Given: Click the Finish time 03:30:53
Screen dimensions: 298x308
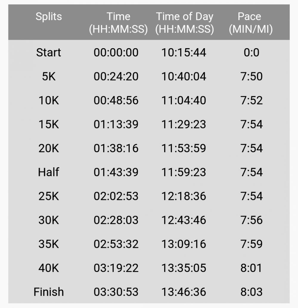Looking at the screenshot, I should (116, 292).
